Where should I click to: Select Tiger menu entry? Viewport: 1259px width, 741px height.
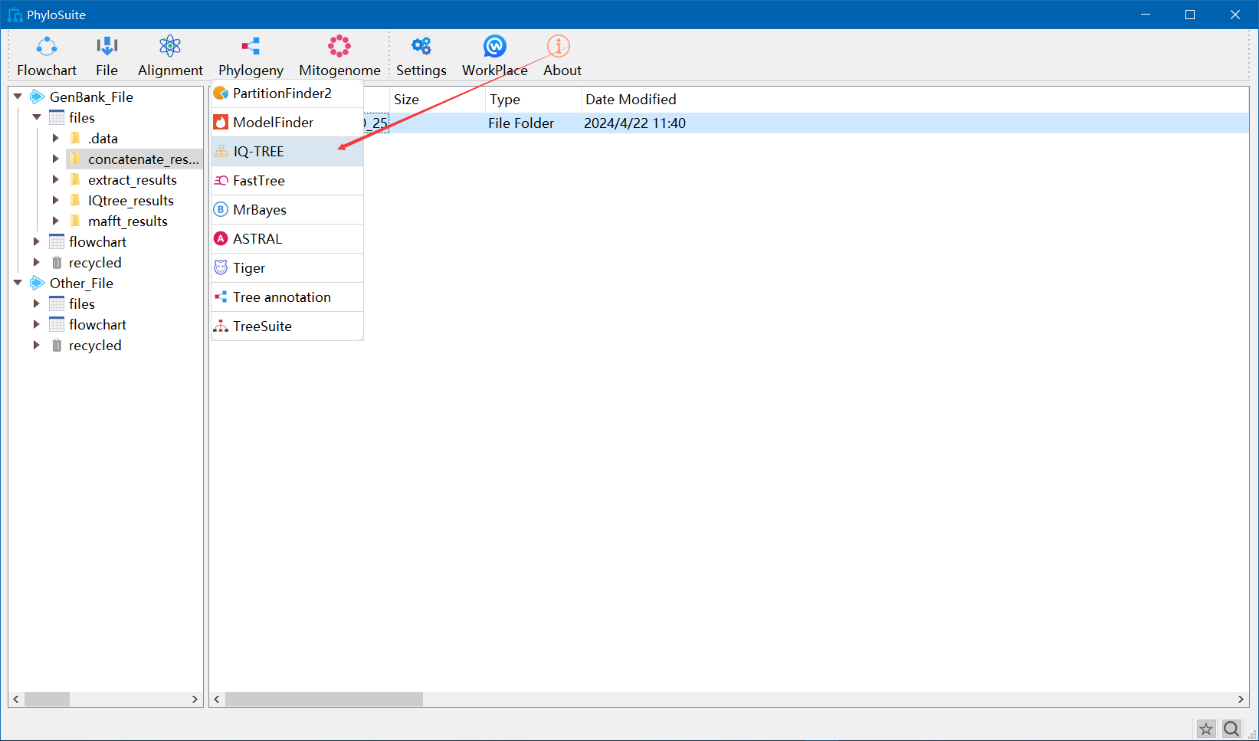click(x=287, y=268)
